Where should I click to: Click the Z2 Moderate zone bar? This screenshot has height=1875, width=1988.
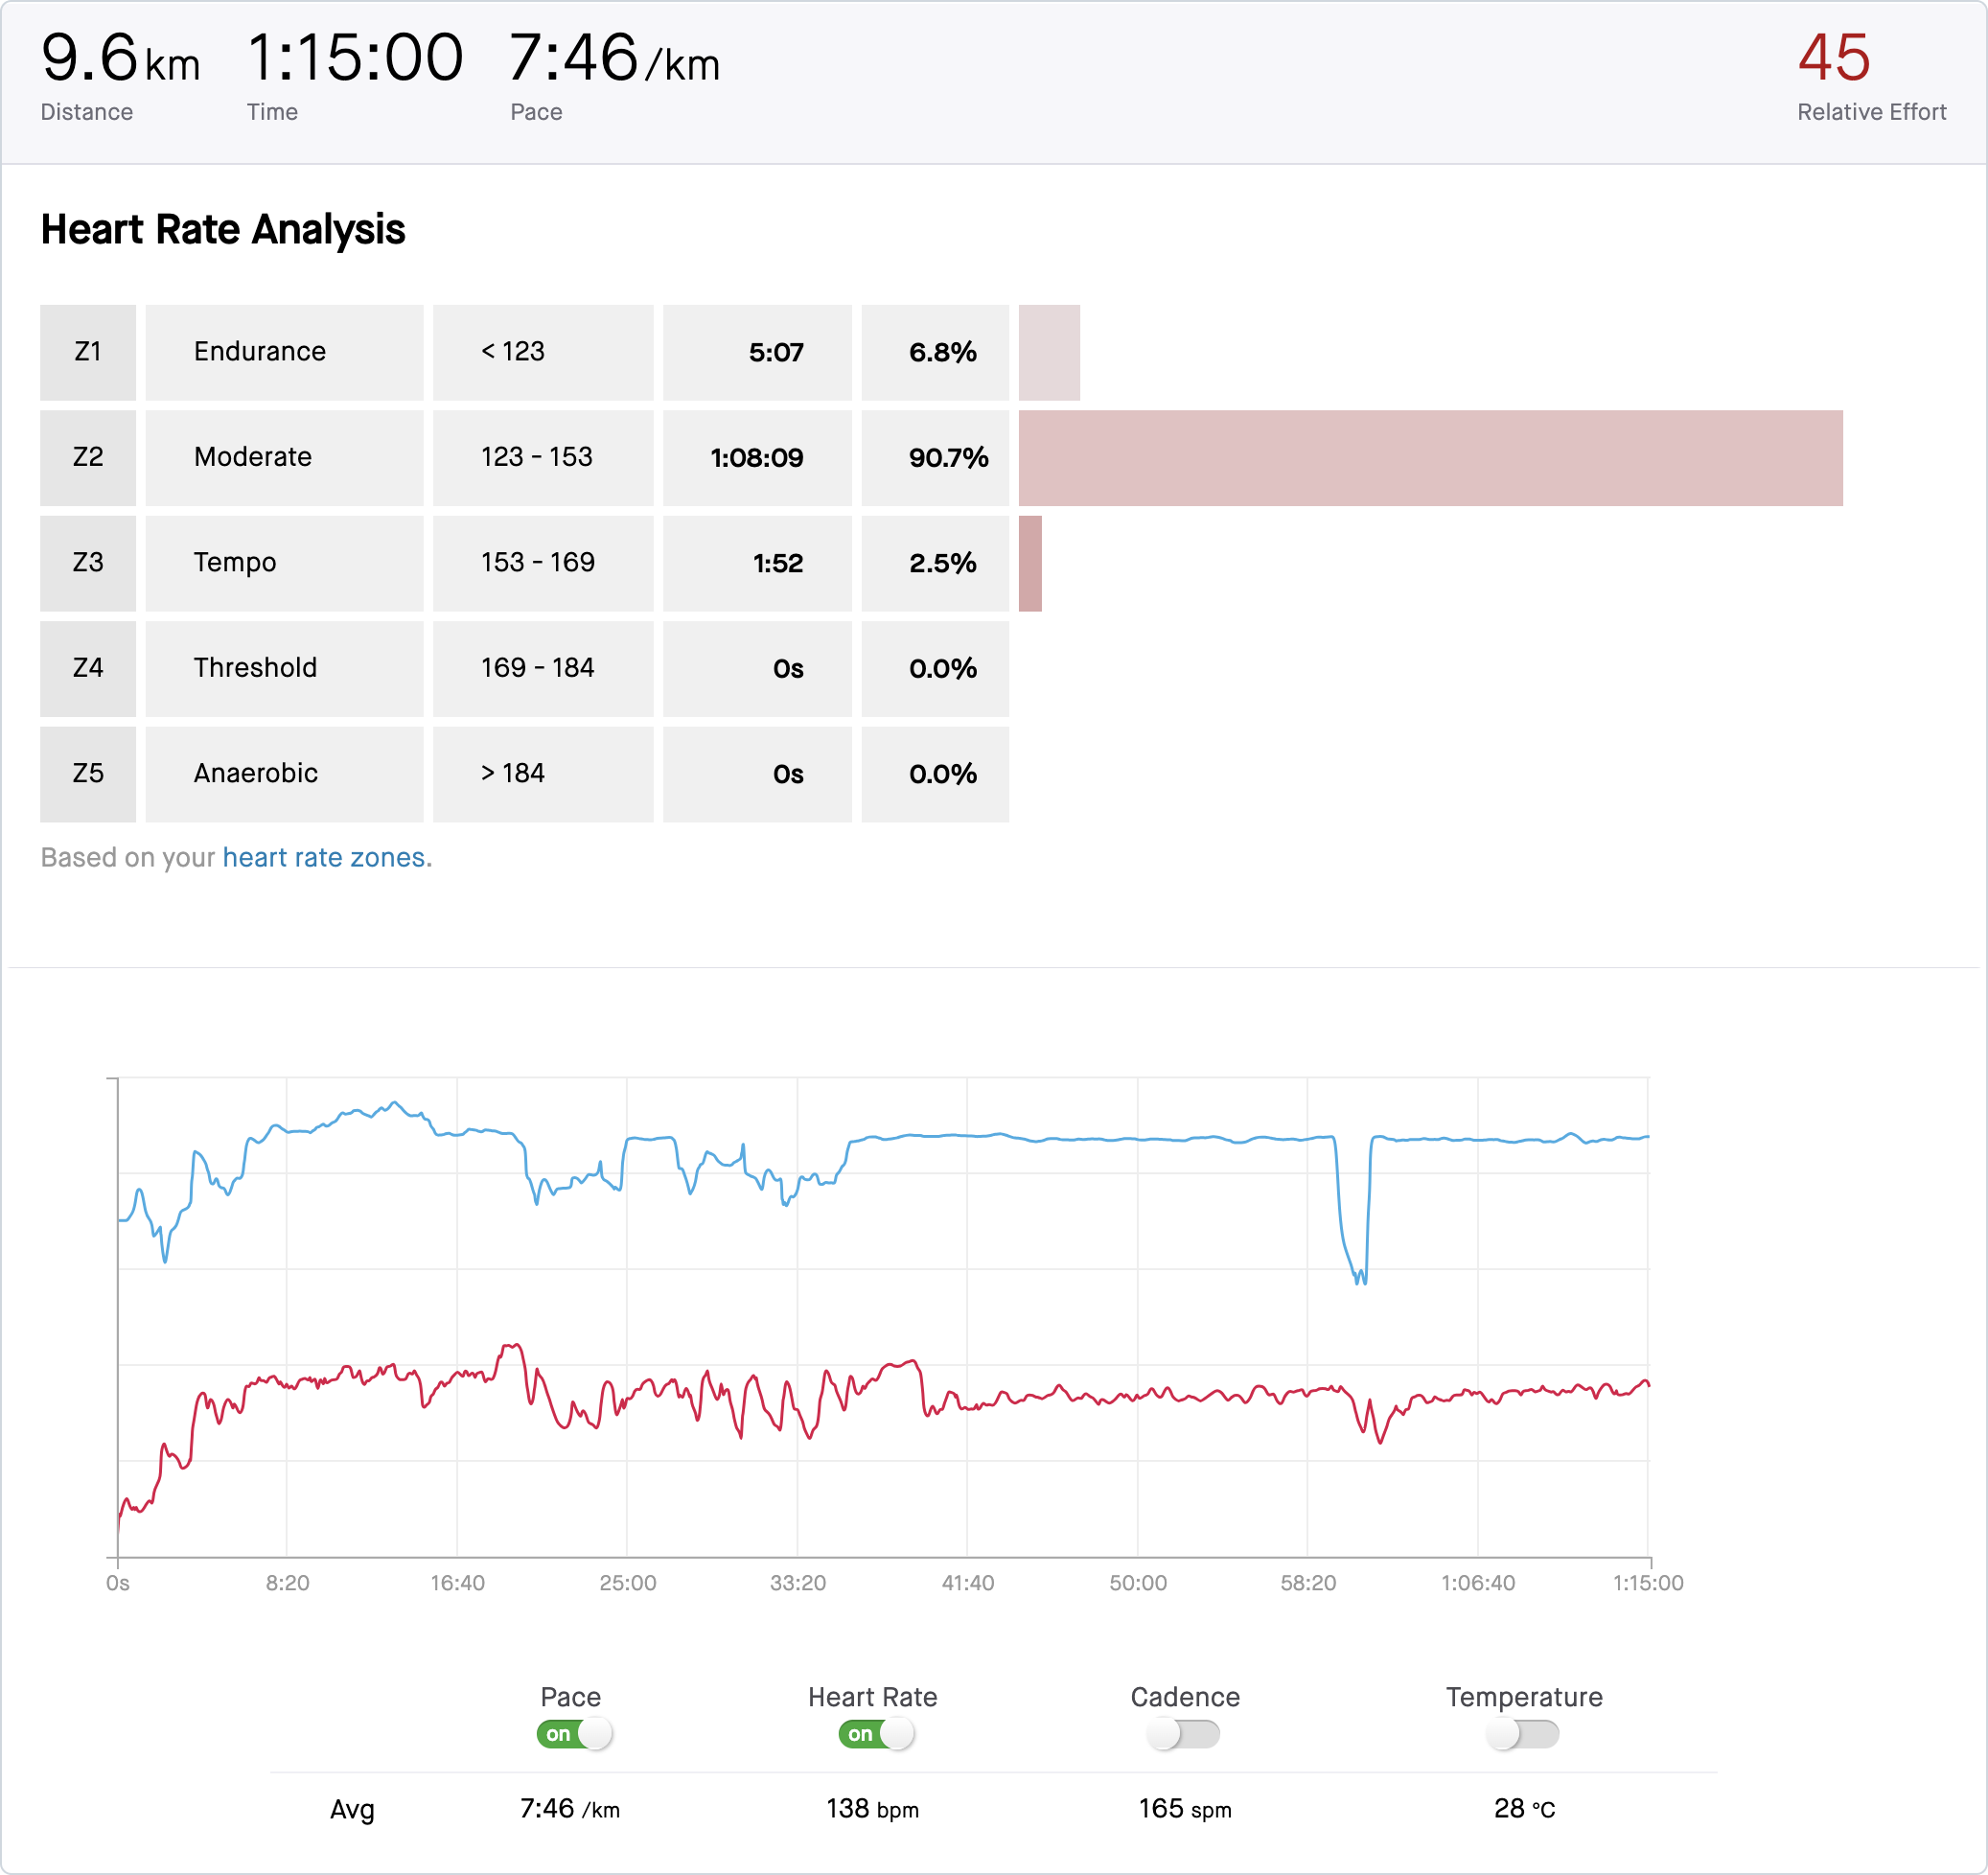point(1430,457)
